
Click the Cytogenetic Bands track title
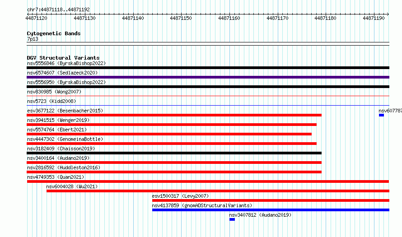point(54,33)
